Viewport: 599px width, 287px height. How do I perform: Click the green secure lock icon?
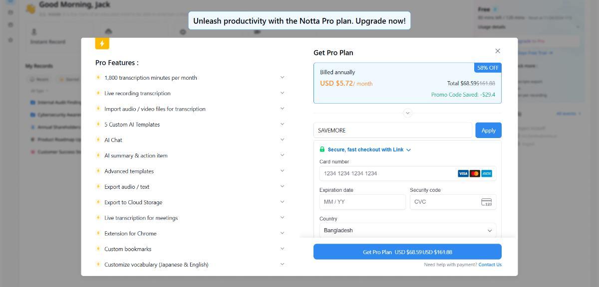322,149
